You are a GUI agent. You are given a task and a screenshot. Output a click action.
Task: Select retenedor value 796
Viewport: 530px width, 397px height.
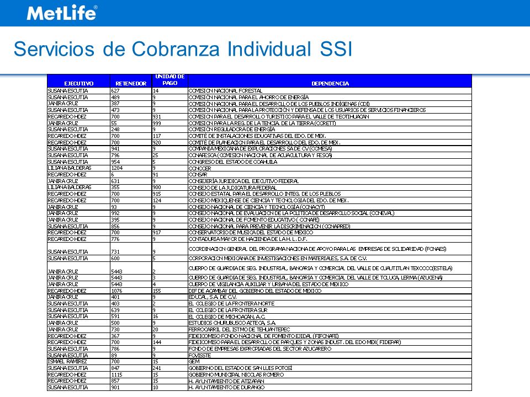tap(115, 155)
